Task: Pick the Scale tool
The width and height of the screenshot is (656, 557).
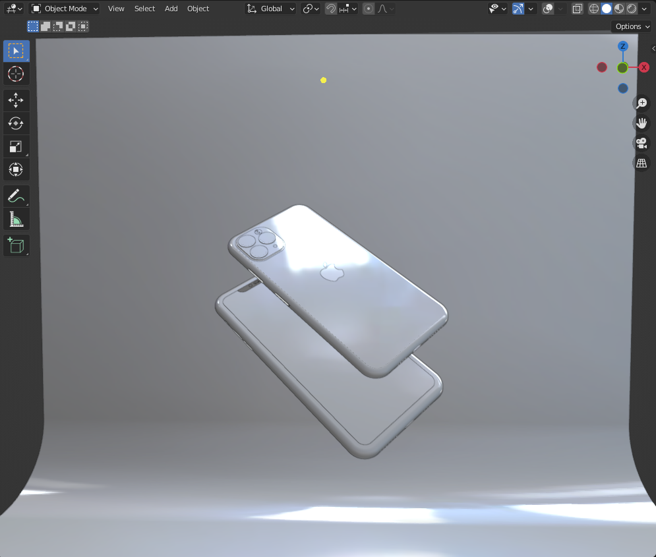Action: point(16,146)
